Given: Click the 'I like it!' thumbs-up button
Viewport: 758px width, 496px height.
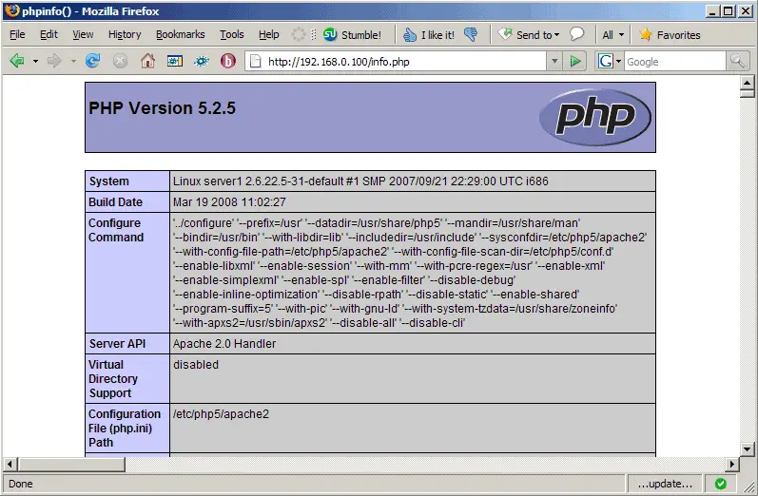Looking at the screenshot, I should 429,35.
